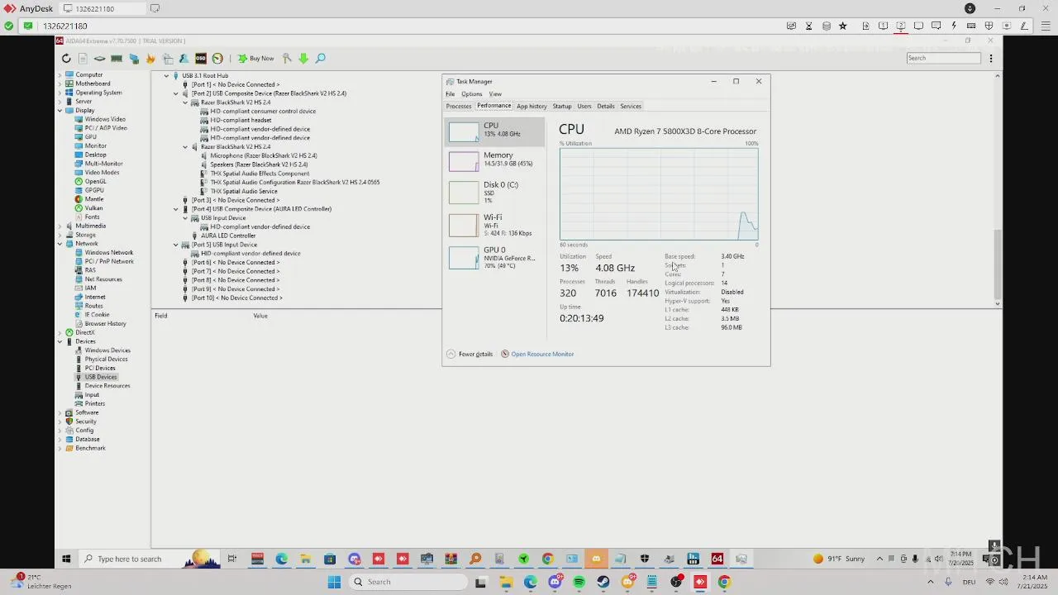Expand the Storage tree node

pyautogui.click(x=60, y=235)
